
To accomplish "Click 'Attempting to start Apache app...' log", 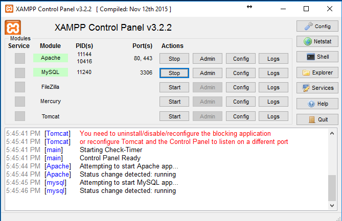I will [x=129, y=166].
